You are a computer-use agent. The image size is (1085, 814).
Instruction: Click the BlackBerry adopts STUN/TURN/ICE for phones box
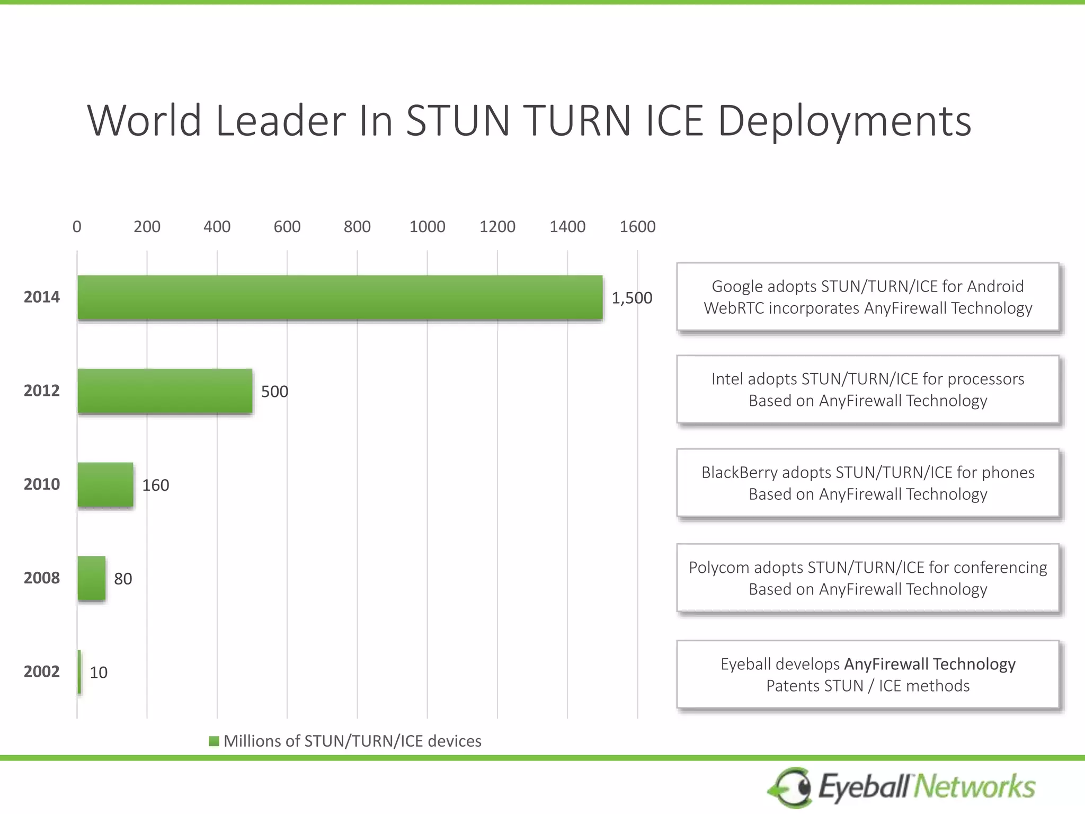[x=868, y=483]
